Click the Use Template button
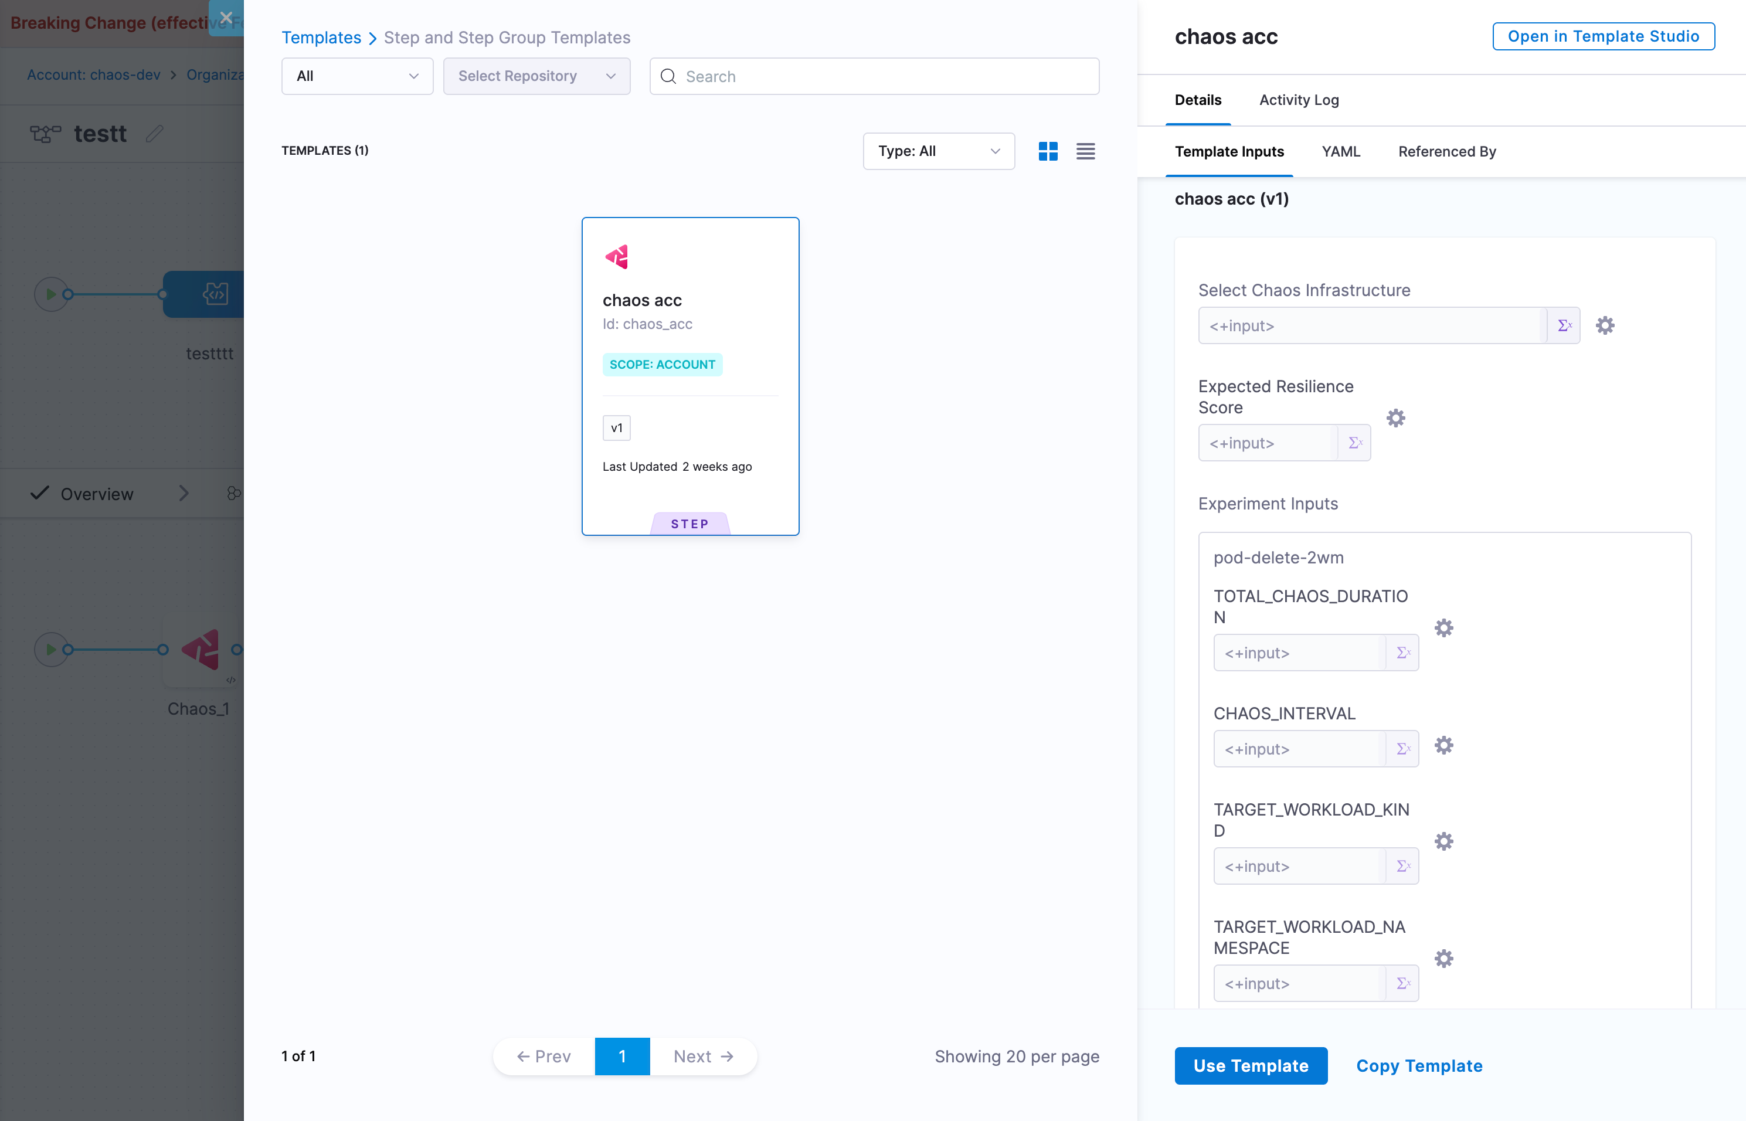Image resolution: width=1746 pixels, height=1121 pixels. (1251, 1066)
